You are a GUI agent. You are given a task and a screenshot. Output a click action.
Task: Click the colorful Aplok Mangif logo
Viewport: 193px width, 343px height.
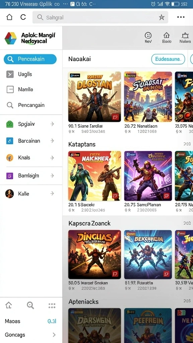point(10,38)
